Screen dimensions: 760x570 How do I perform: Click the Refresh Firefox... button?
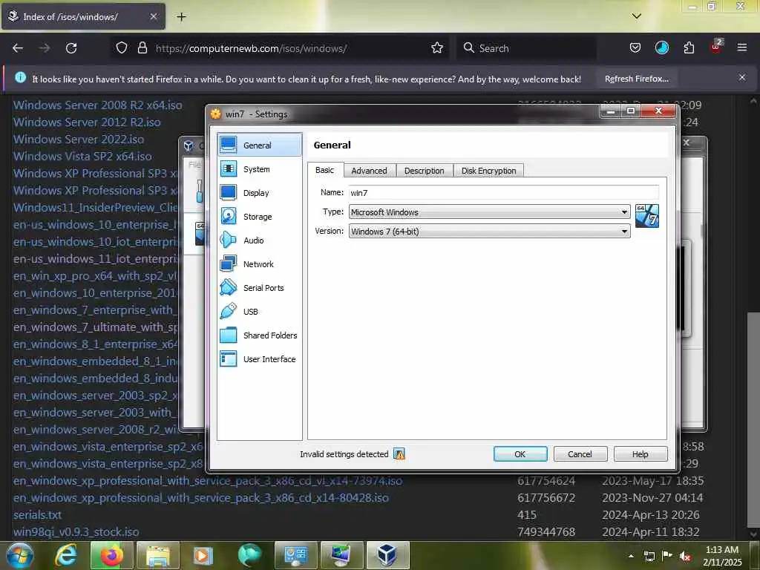636,79
